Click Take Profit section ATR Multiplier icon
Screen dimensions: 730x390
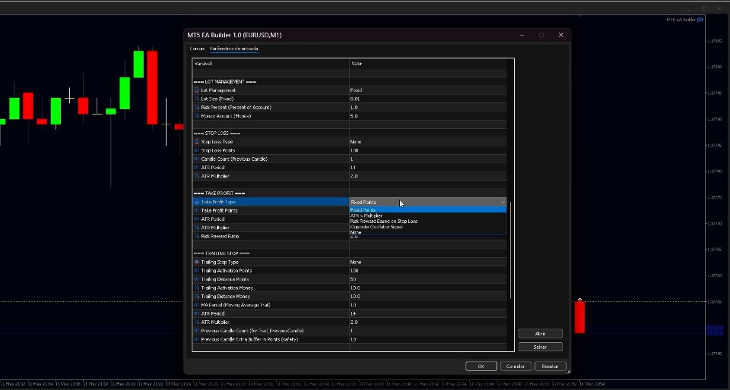[196, 228]
